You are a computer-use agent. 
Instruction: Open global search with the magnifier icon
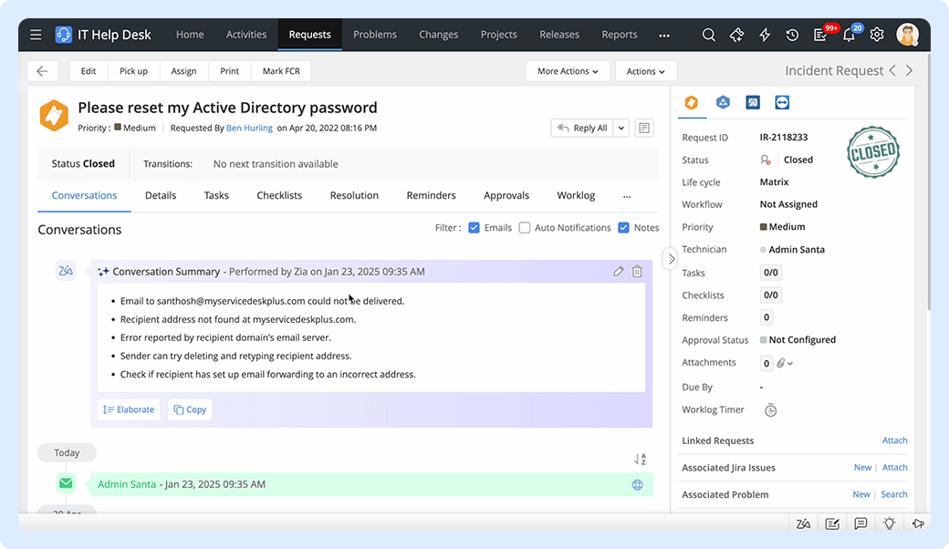click(x=709, y=35)
